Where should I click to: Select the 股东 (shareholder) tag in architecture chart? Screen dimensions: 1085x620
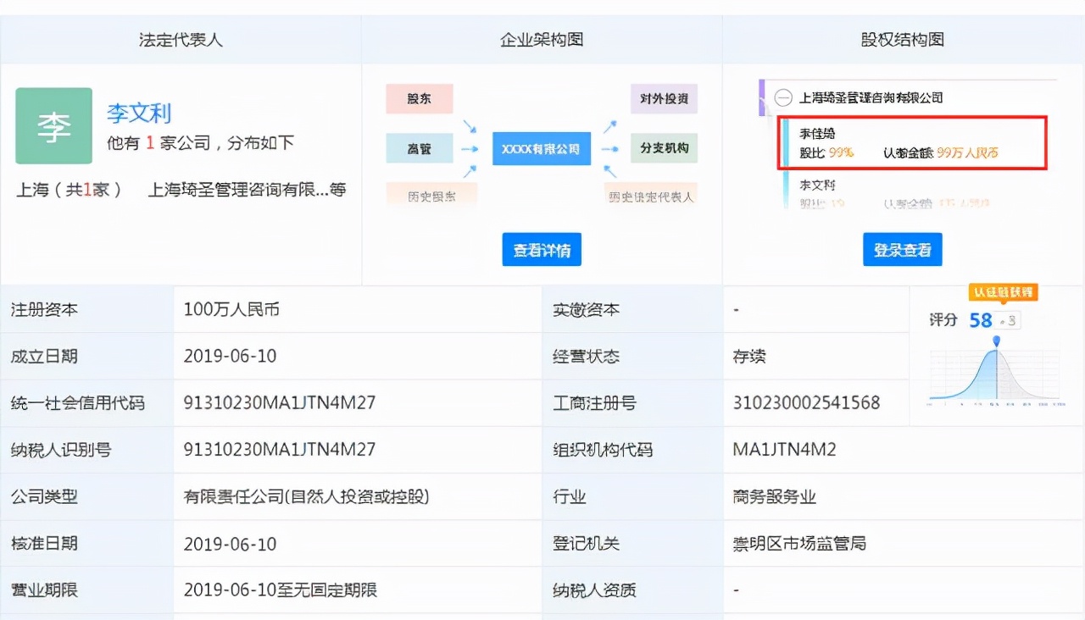coord(419,98)
